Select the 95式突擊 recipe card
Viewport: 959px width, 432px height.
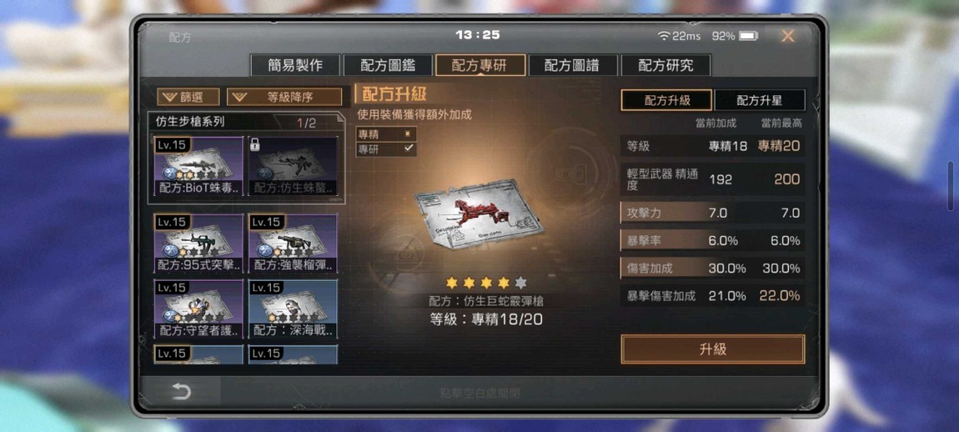coord(198,244)
